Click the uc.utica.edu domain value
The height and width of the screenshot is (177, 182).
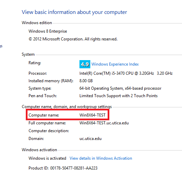90,139
